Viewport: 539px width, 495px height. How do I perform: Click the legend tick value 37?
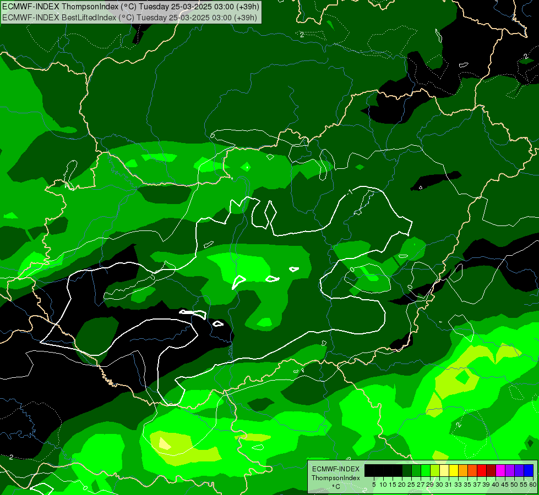click(x=477, y=485)
